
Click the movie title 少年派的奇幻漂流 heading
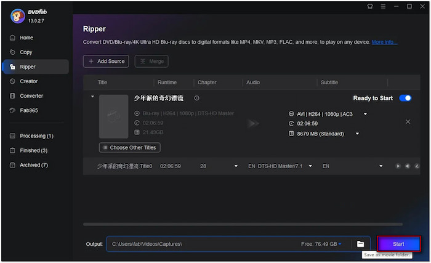coord(159,98)
